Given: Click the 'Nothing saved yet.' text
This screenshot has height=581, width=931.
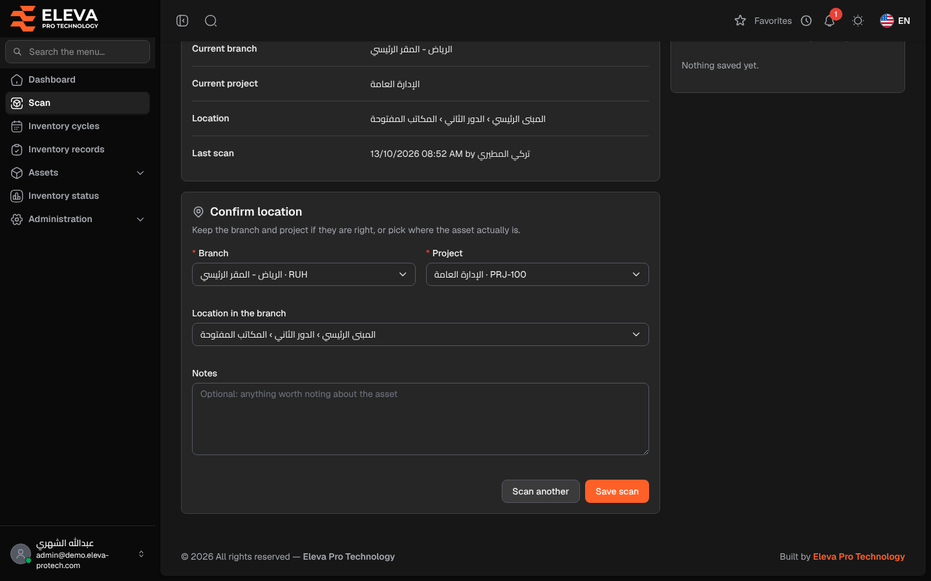Looking at the screenshot, I should (x=720, y=65).
